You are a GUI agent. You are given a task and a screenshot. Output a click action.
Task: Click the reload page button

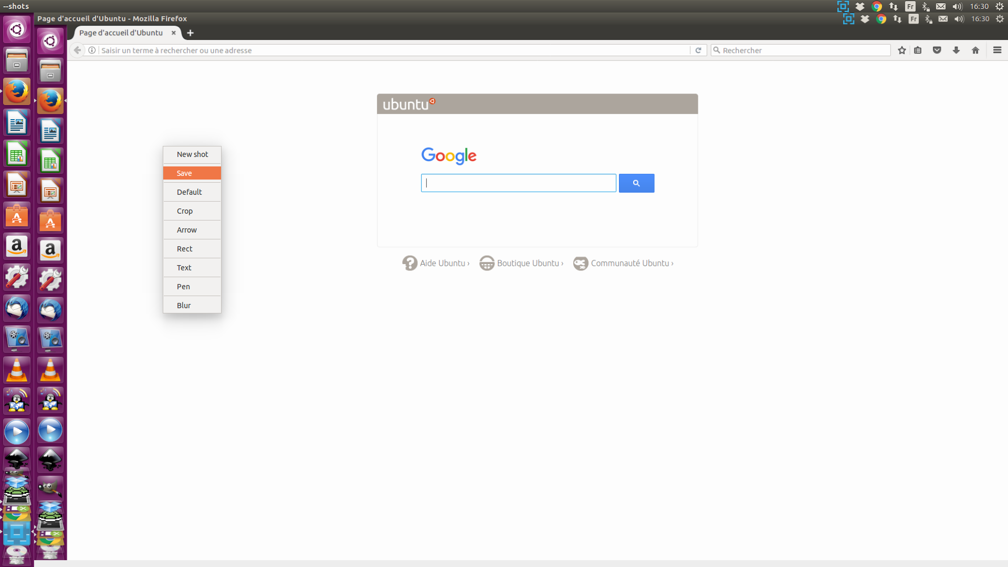click(699, 50)
